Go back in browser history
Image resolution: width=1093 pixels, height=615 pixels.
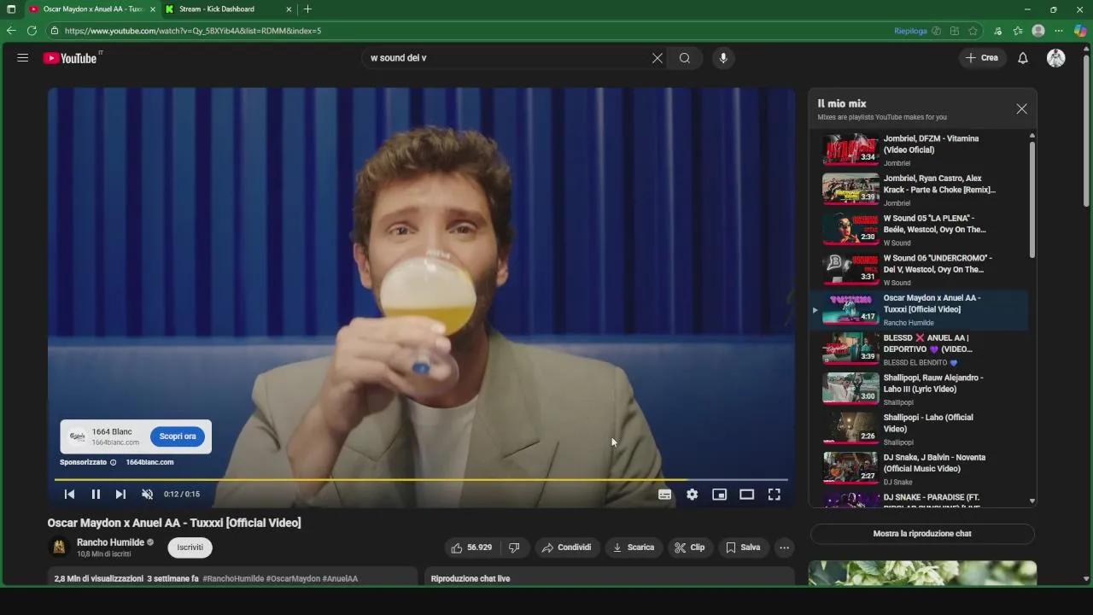point(11,31)
